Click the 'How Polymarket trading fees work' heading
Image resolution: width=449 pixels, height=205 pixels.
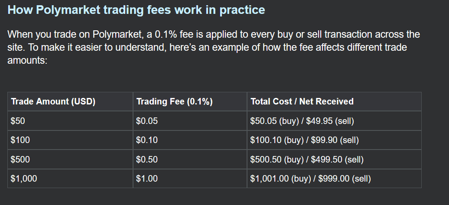136,10
